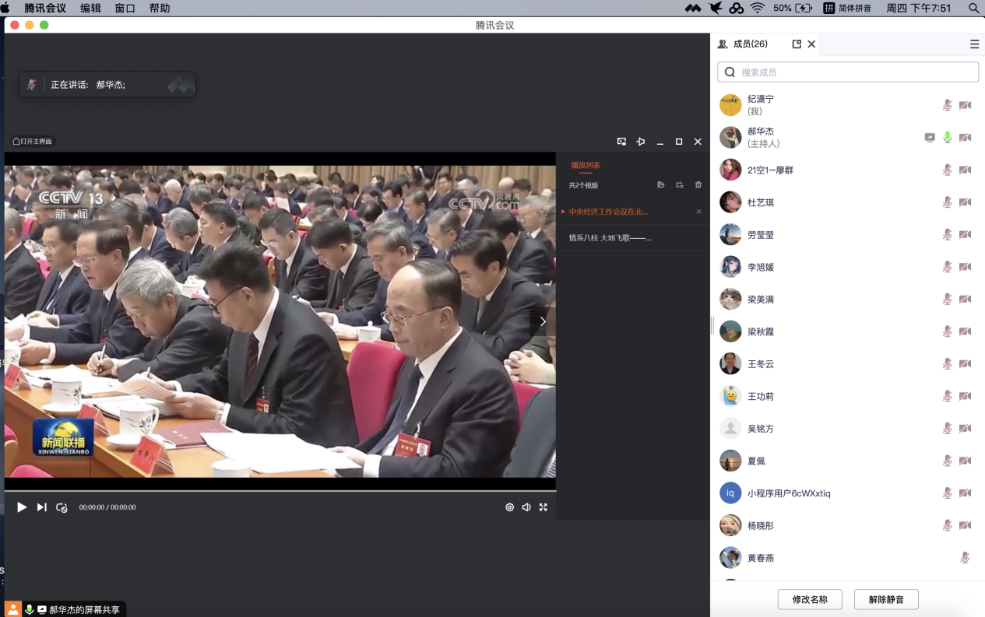Open folder icon in playlist header
The image size is (985, 617).
click(x=660, y=185)
